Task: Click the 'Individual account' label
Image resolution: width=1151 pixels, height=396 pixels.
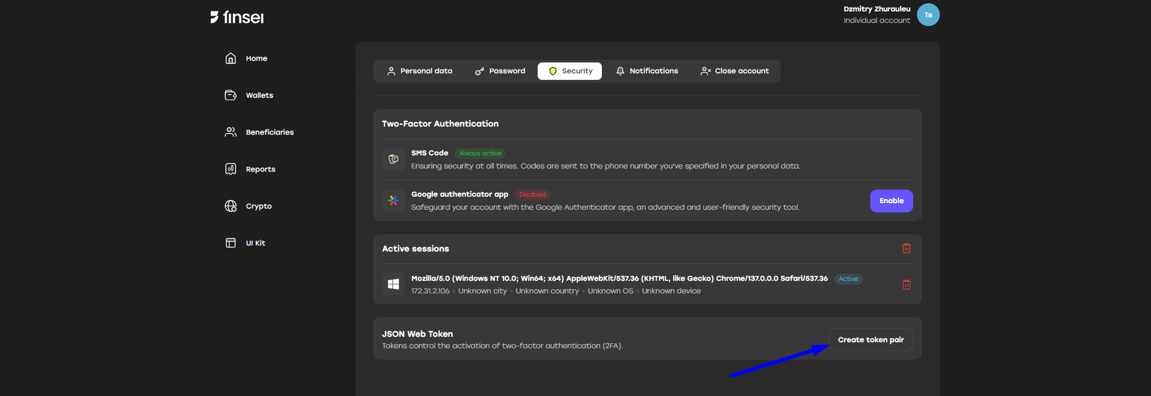Action: 877,21
